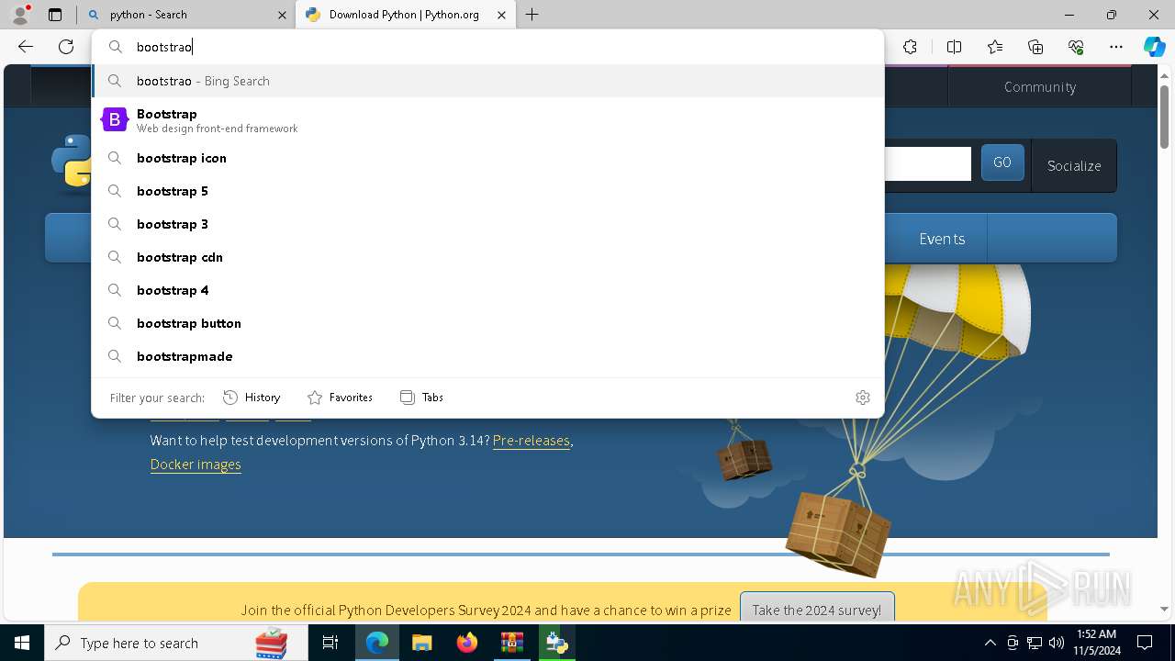The image size is (1175, 661).
Task: Click the address bar text field
Action: click(x=488, y=47)
